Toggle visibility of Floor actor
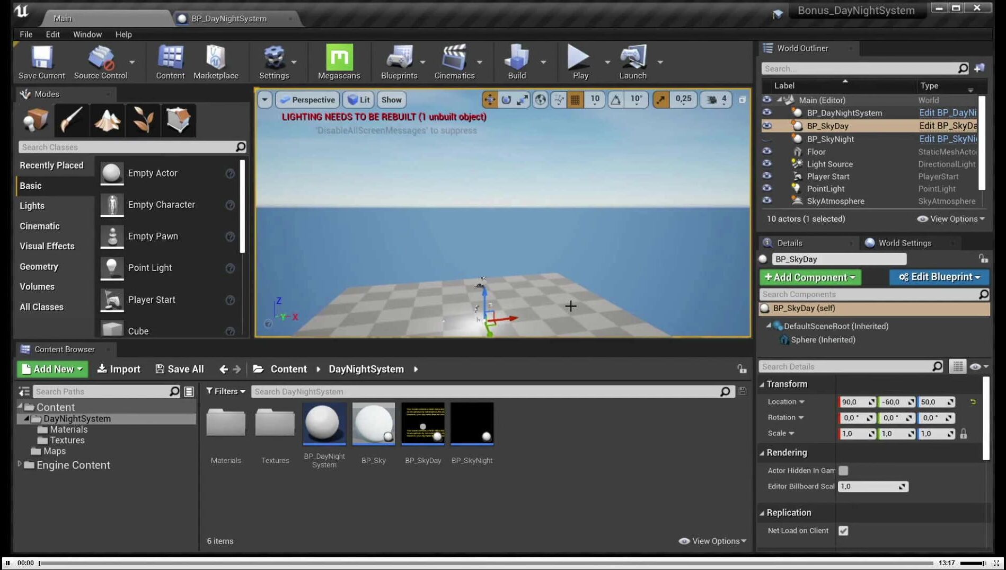This screenshot has width=1006, height=570. tap(766, 151)
